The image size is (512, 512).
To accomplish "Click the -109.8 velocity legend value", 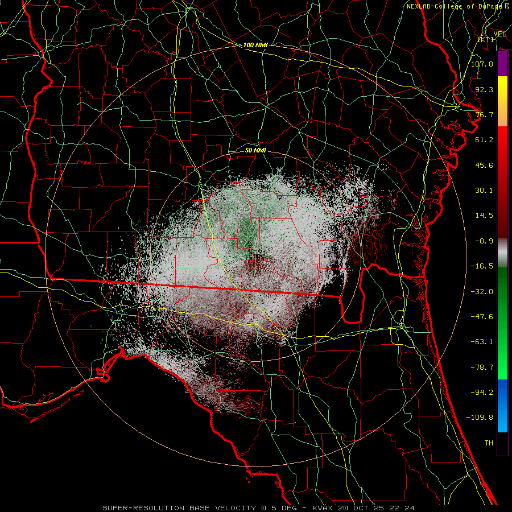I will pos(480,418).
